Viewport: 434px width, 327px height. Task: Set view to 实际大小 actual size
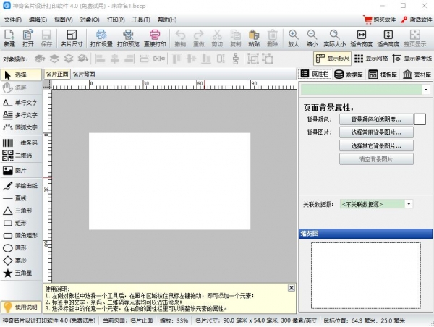[335, 38]
